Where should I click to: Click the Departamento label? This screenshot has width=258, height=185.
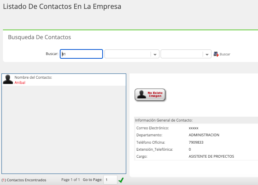[x=149, y=135]
